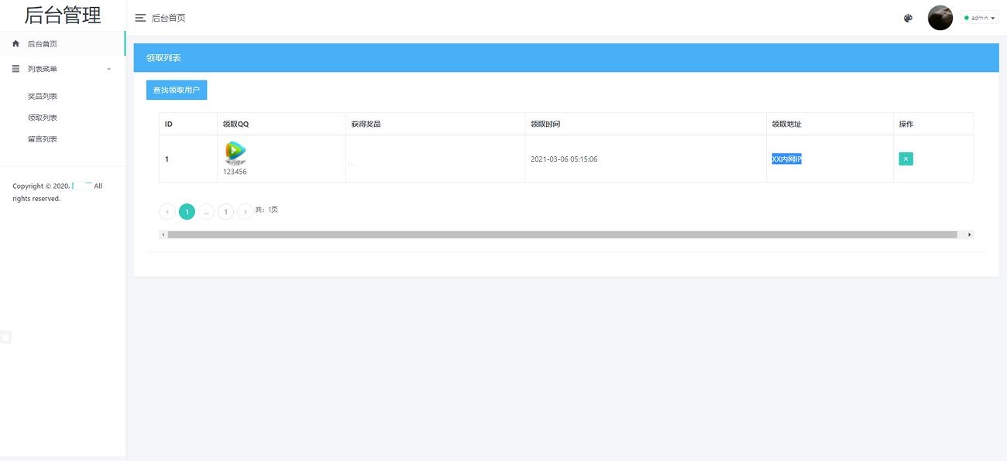Image resolution: width=1007 pixels, height=461 pixels.
Task: Open 领取列表 submenu item
Action: tap(43, 118)
